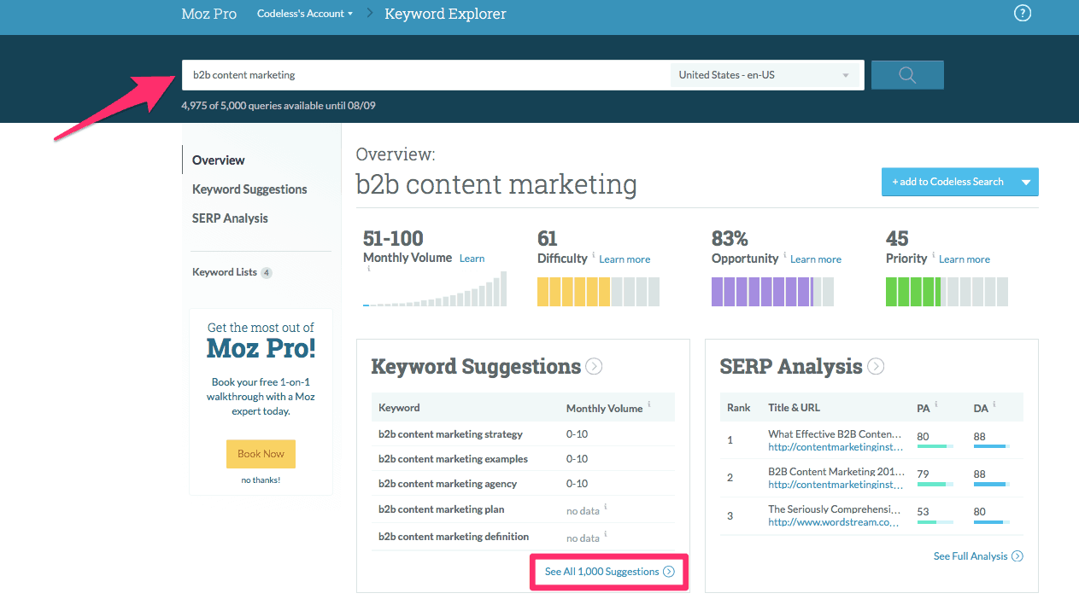Image resolution: width=1079 pixels, height=599 pixels.
Task: Dismiss the promo with no thanks!
Action: click(x=261, y=480)
